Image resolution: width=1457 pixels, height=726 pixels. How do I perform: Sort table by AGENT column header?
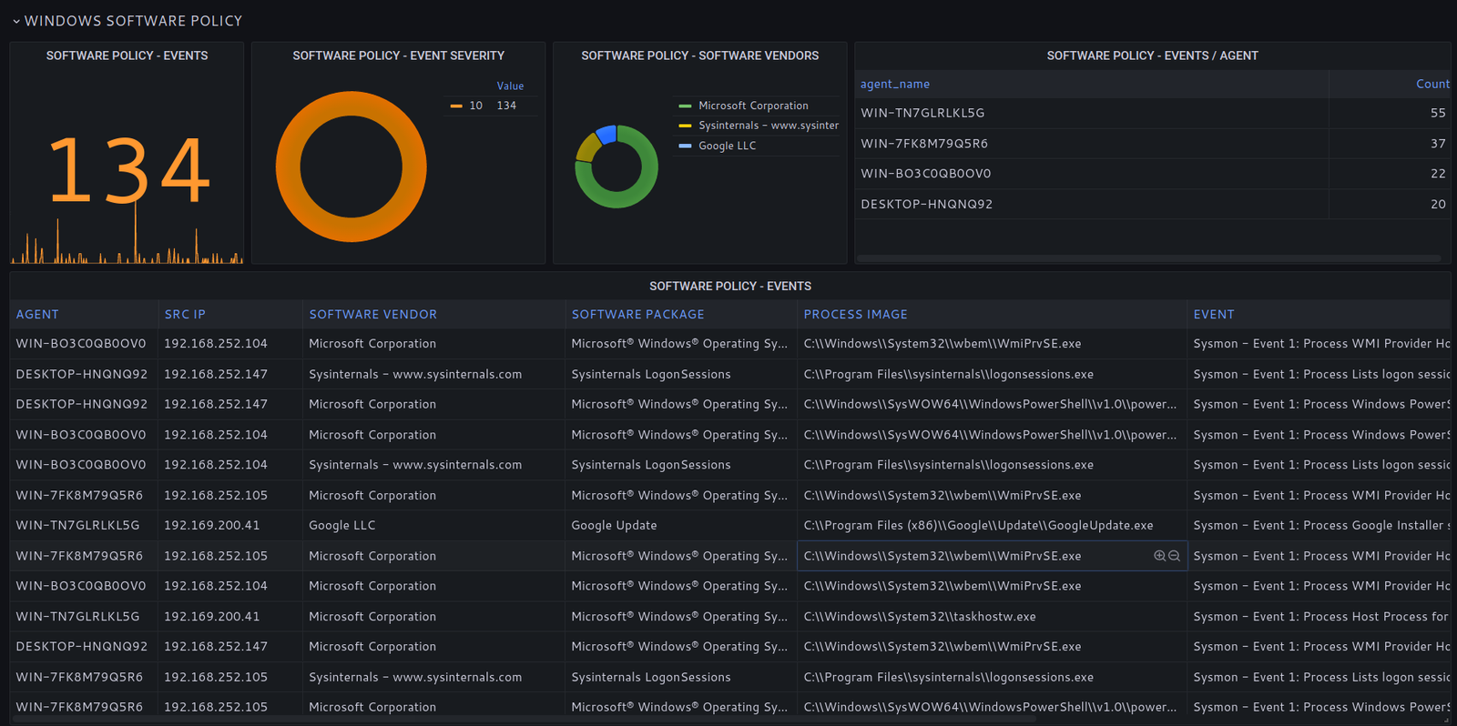37,314
